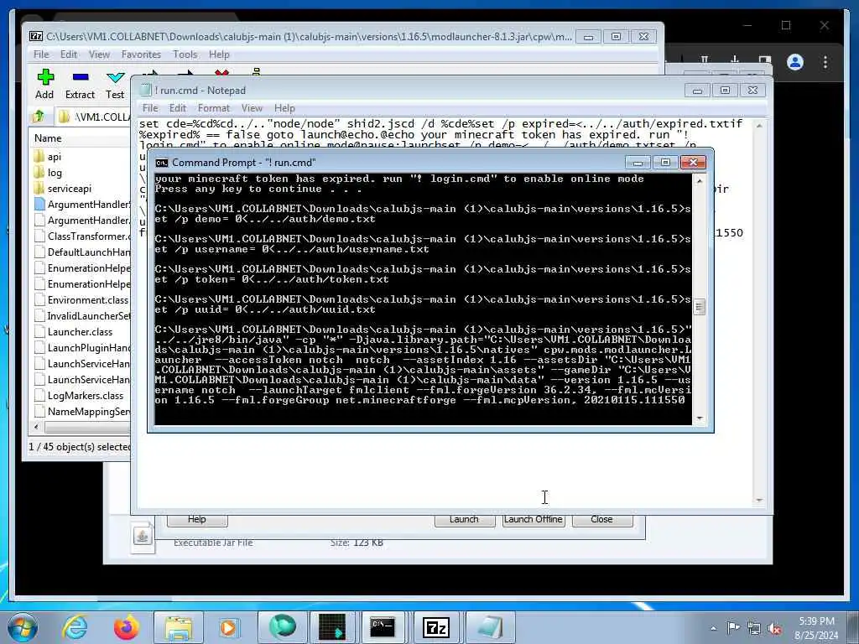
Task: Click the Notepad title bar icon
Action: point(145,90)
